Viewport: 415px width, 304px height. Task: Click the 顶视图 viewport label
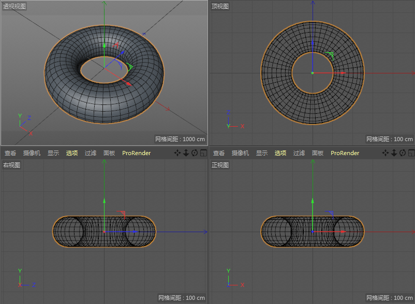(220, 6)
